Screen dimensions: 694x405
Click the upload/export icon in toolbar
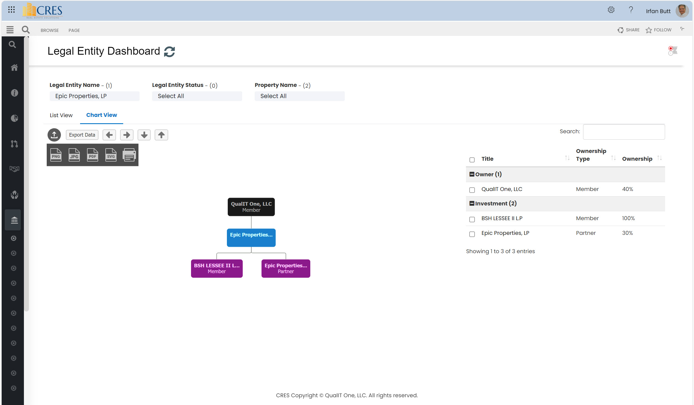tap(54, 135)
